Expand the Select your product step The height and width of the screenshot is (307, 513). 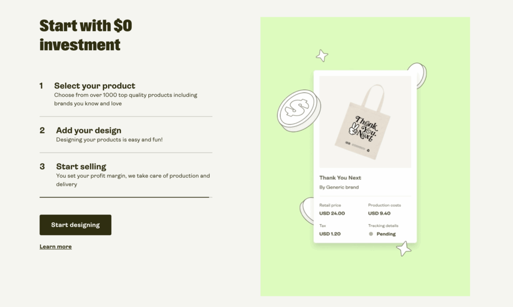95,86
